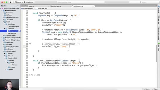The width and height of the screenshot is (160, 90).
Task: Click the JMO Assets folder icon under Assembly-CSharp
Action: [5, 19]
